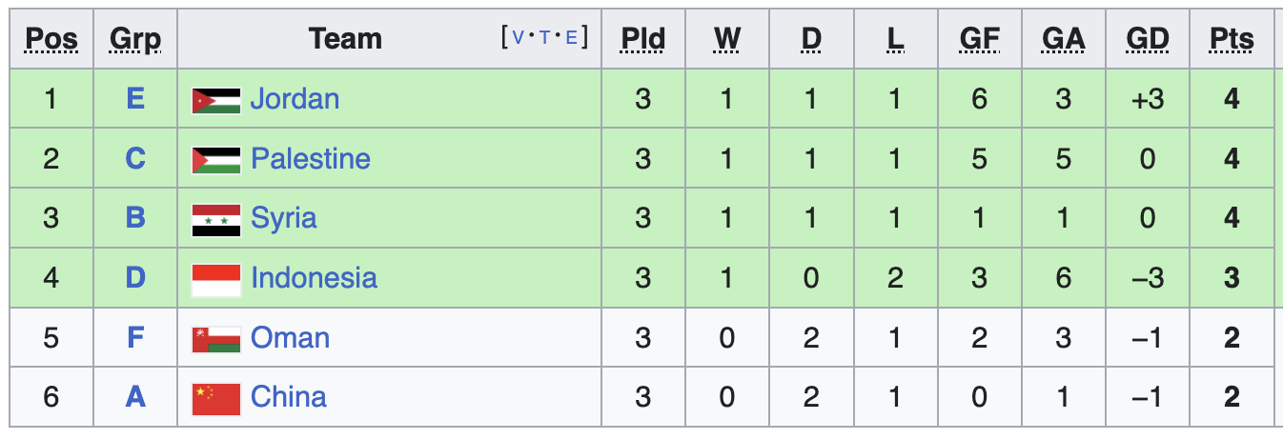This screenshot has width=1283, height=440.
Task: Open the China team link
Action: pos(288,397)
